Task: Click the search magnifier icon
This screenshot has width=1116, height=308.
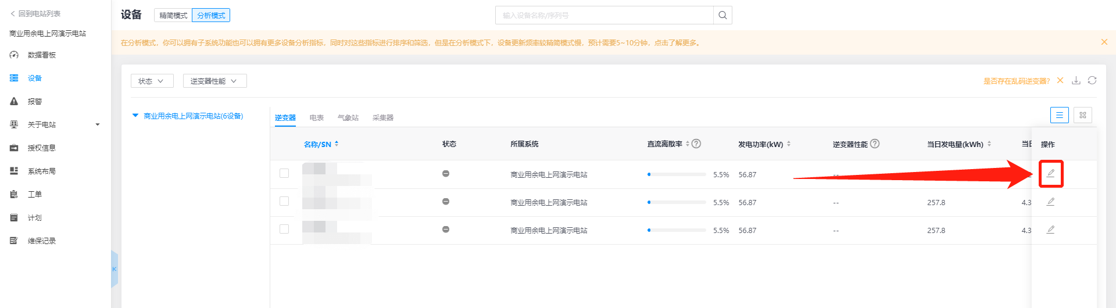Action: coord(722,15)
